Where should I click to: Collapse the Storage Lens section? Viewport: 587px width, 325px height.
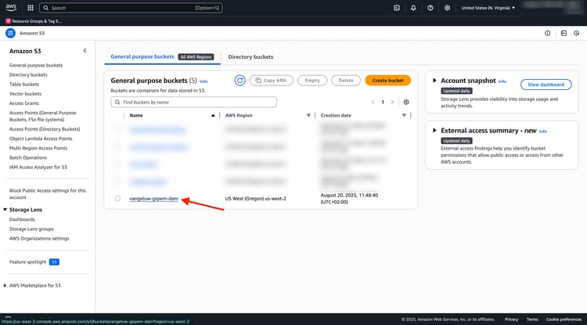coord(5,210)
